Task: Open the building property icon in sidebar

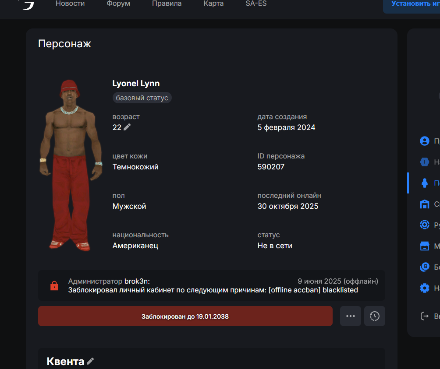Action: 424,204
